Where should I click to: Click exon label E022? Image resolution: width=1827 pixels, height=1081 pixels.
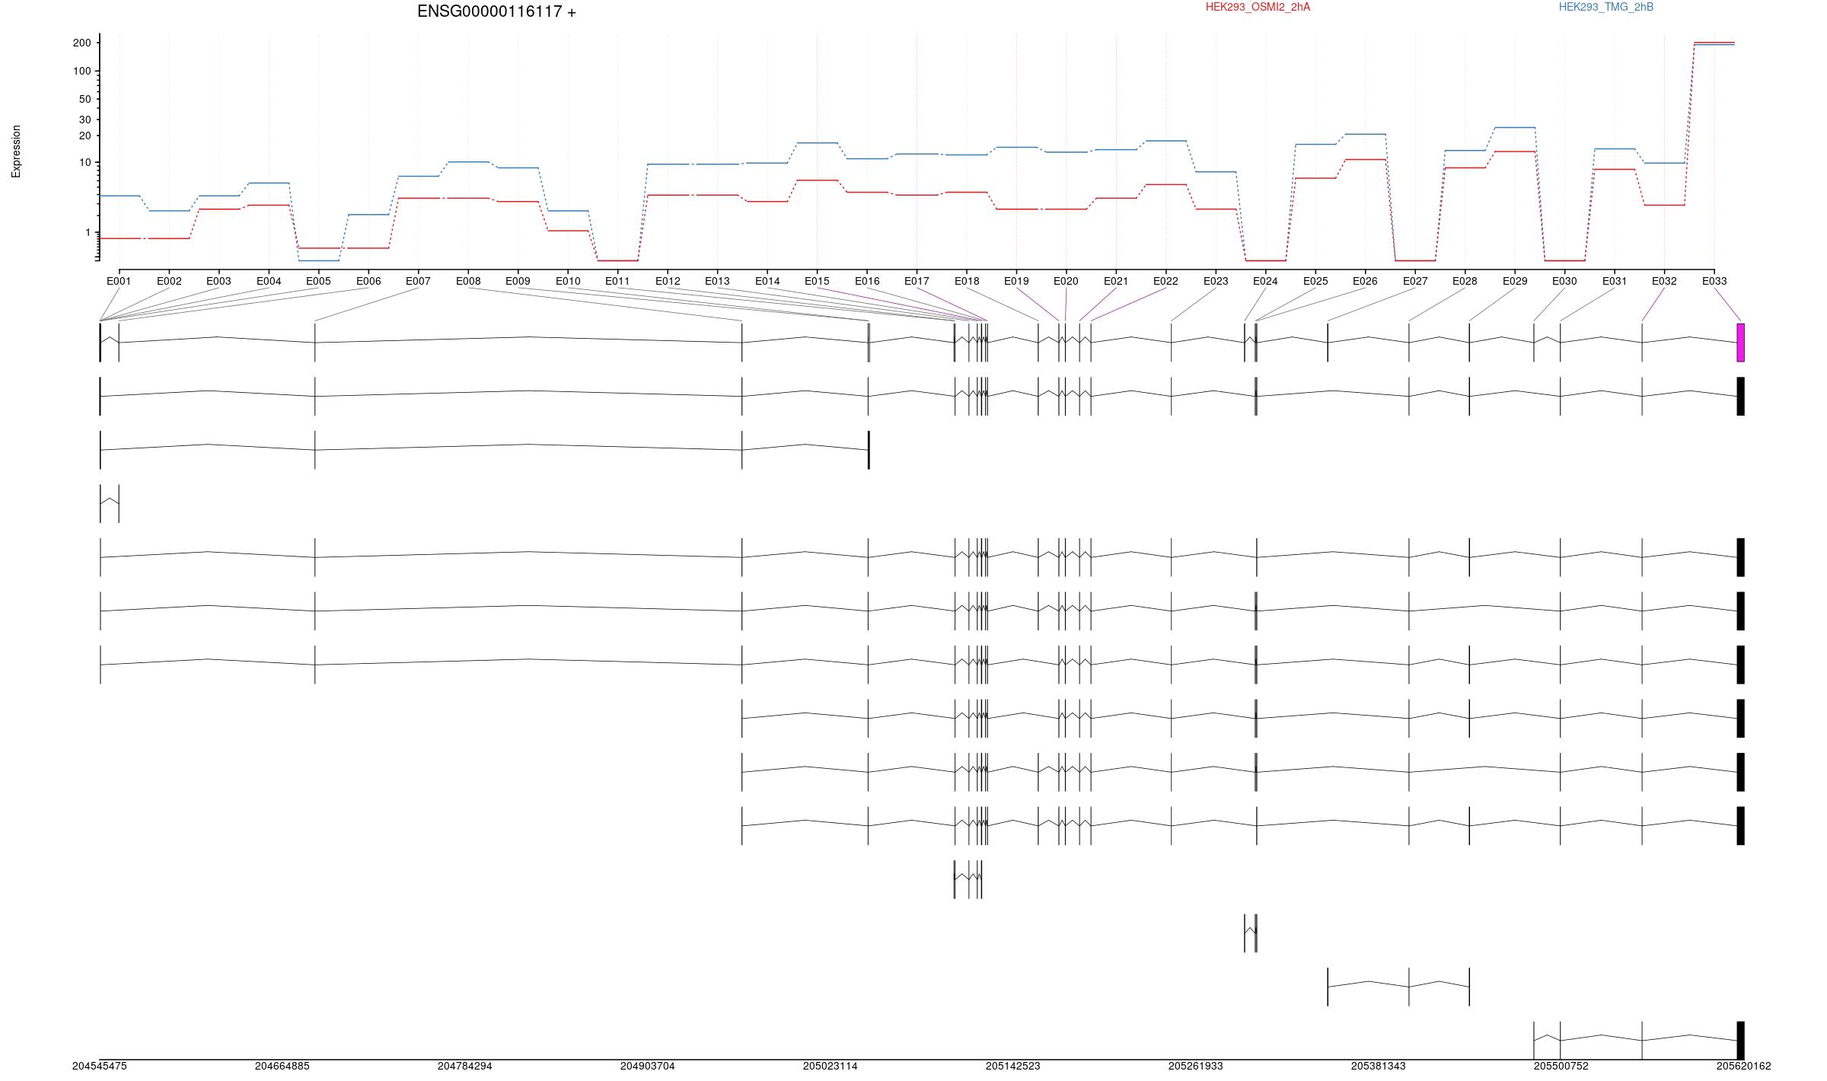pyautogui.click(x=1165, y=281)
